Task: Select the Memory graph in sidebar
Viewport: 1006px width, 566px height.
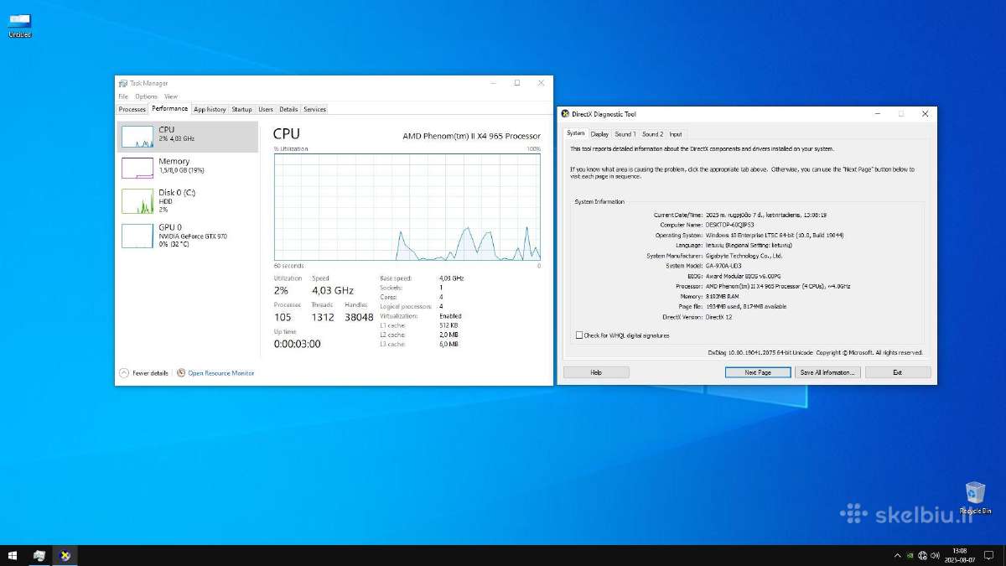Action: pos(137,168)
